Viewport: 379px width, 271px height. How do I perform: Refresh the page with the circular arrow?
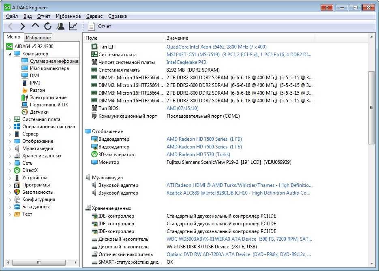[x=48, y=26]
